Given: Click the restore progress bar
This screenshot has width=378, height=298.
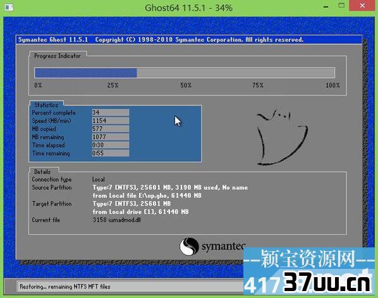Looking at the screenshot, I should pyautogui.click(x=185, y=73).
